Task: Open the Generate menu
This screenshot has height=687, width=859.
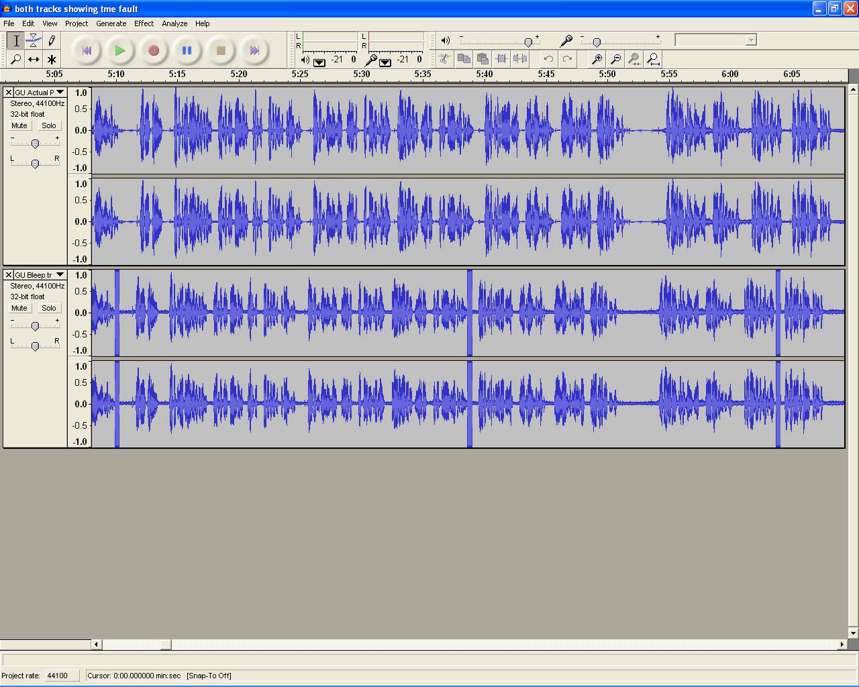Action: pos(111,23)
